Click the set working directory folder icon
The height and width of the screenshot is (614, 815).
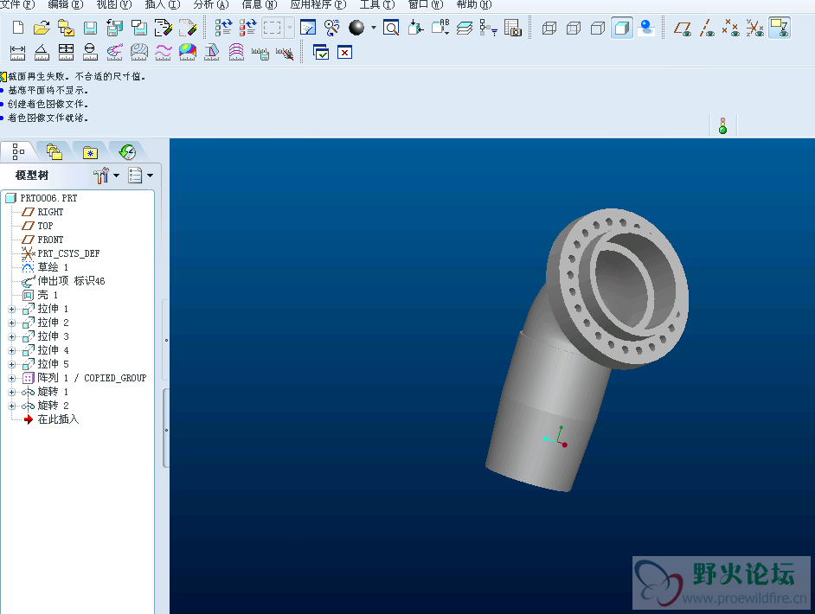tap(66, 28)
